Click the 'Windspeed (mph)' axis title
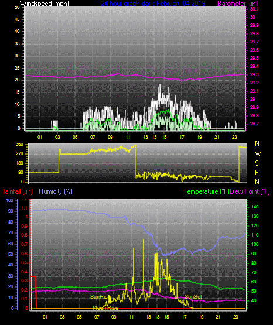The width and height of the screenshot is (273, 325). (44, 4)
